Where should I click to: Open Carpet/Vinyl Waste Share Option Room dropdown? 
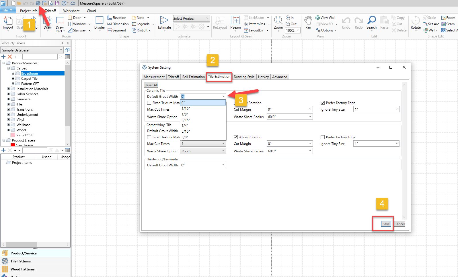point(203,151)
